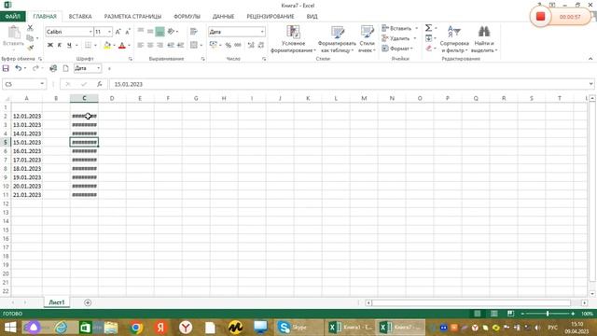
Task: Add a new sheet with plus button
Action: pyautogui.click(x=88, y=302)
